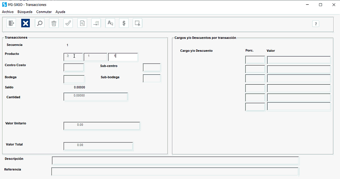Click the 'Centro Costo' label
The height and width of the screenshot is (179, 340).
(x=15, y=65)
